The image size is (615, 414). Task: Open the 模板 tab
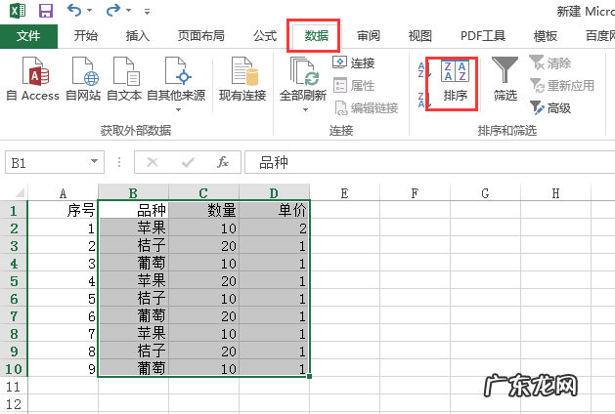click(546, 36)
